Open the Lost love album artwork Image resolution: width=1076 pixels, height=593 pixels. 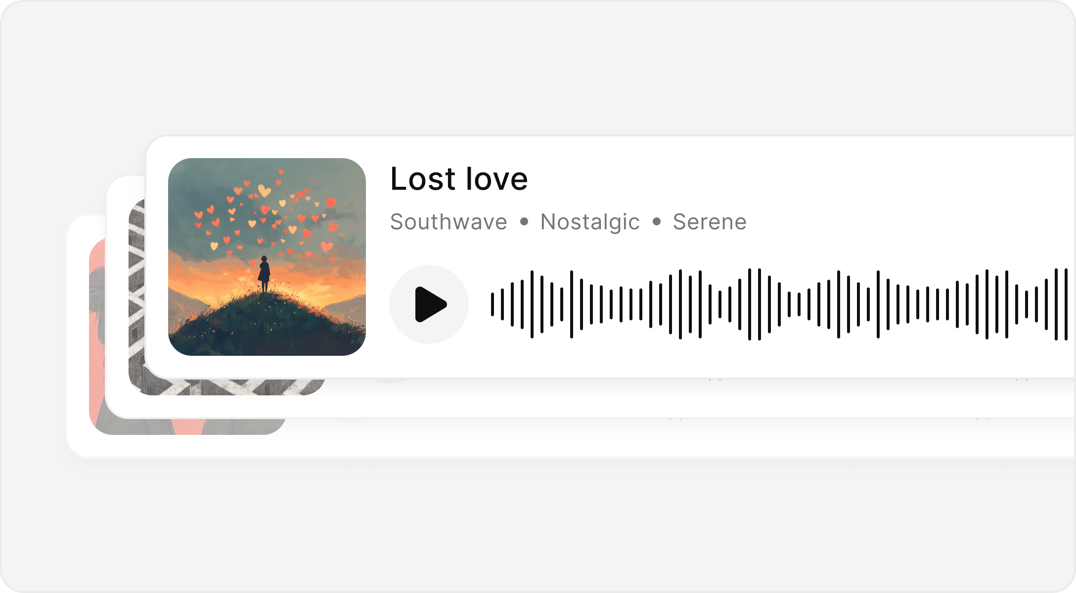pyautogui.click(x=267, y=257)
